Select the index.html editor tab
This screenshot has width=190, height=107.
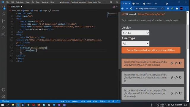15,7
